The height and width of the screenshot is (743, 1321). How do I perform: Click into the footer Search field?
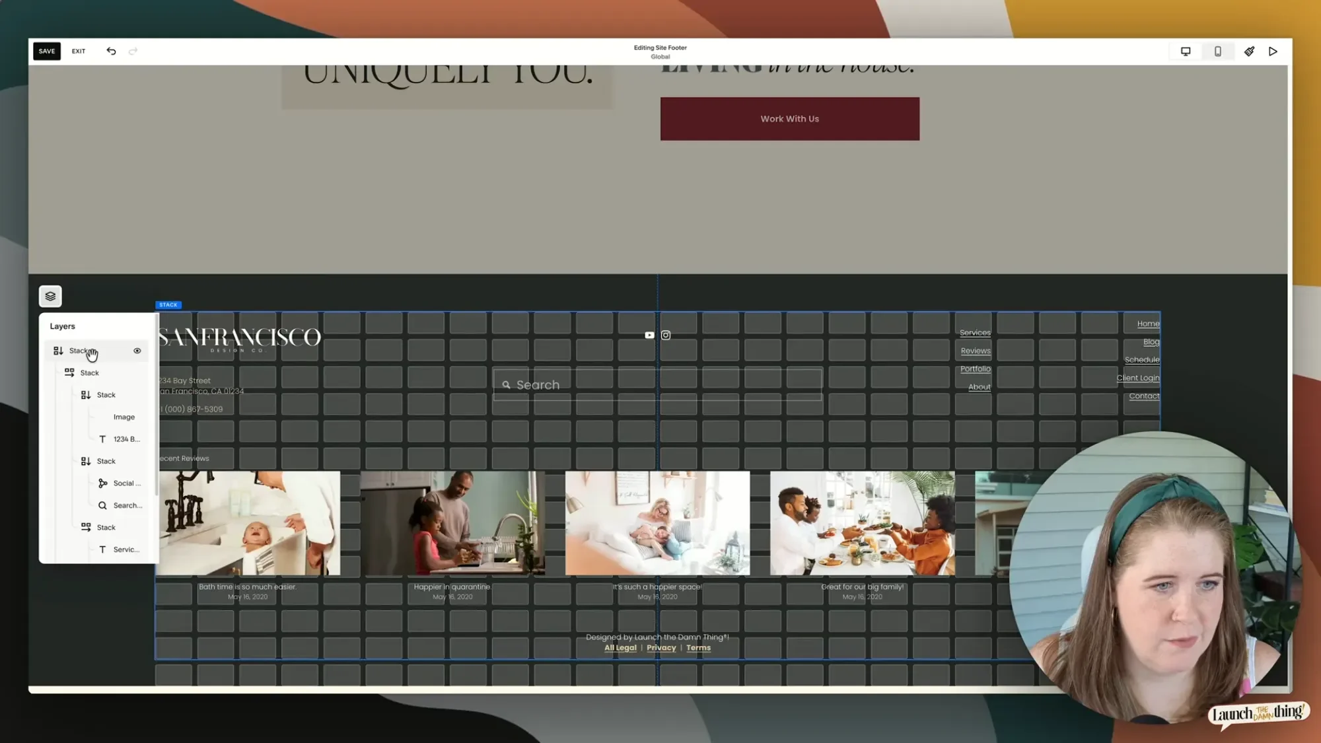click(658, 384)
